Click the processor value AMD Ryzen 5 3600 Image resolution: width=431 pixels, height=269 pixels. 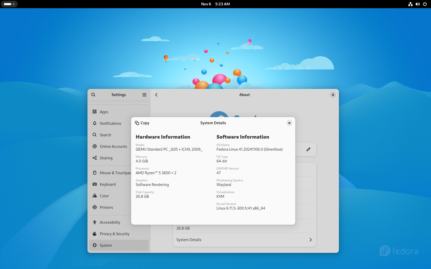(x=156, y=173)
